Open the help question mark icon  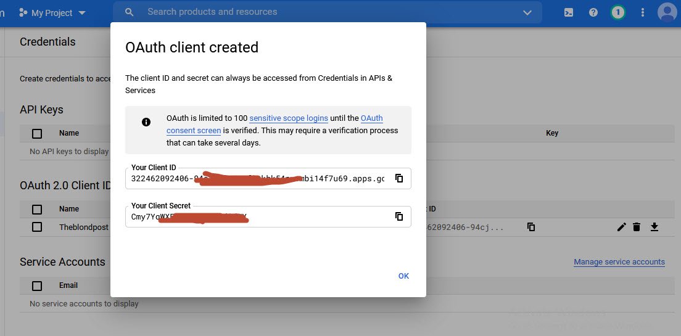(593, 12)
